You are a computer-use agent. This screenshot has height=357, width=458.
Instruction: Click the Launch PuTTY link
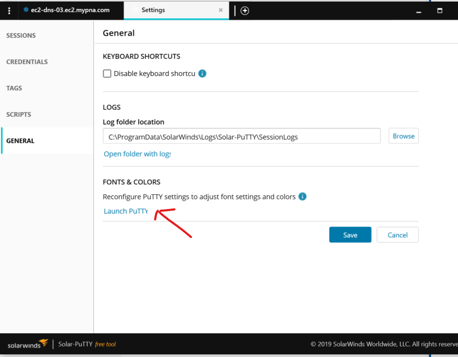click(x=125, y=211)
